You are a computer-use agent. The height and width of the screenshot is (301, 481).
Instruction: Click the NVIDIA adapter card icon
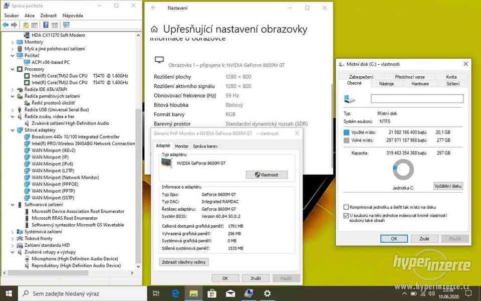(167, 163)
